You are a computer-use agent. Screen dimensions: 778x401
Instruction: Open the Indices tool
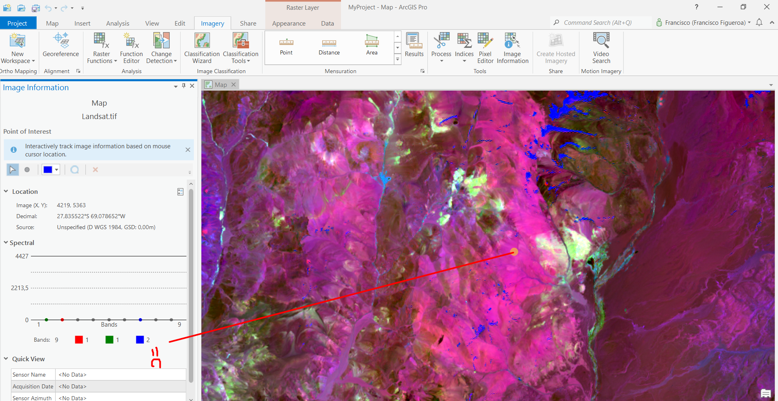click(464, 48)
